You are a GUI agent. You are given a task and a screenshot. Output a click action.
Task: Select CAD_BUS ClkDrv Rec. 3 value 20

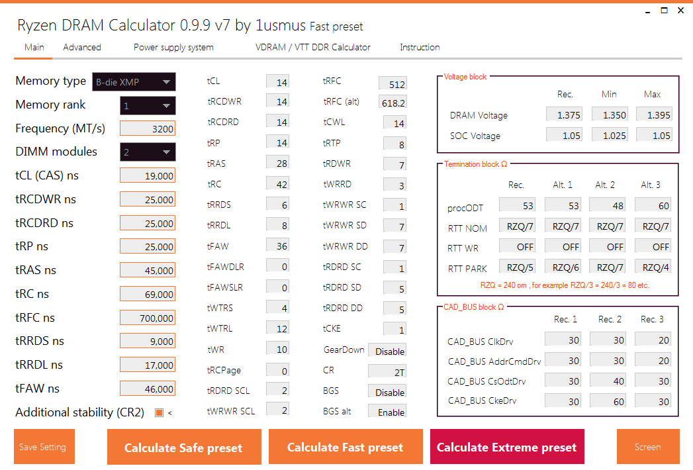tap(653, 340)
